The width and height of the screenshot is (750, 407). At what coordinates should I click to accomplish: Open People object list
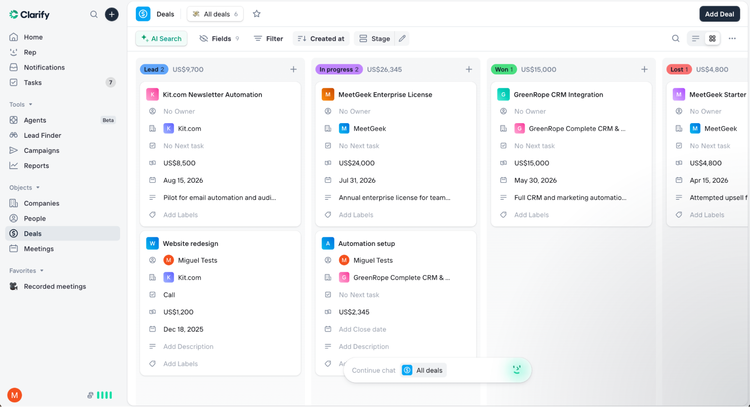(63, 218)
